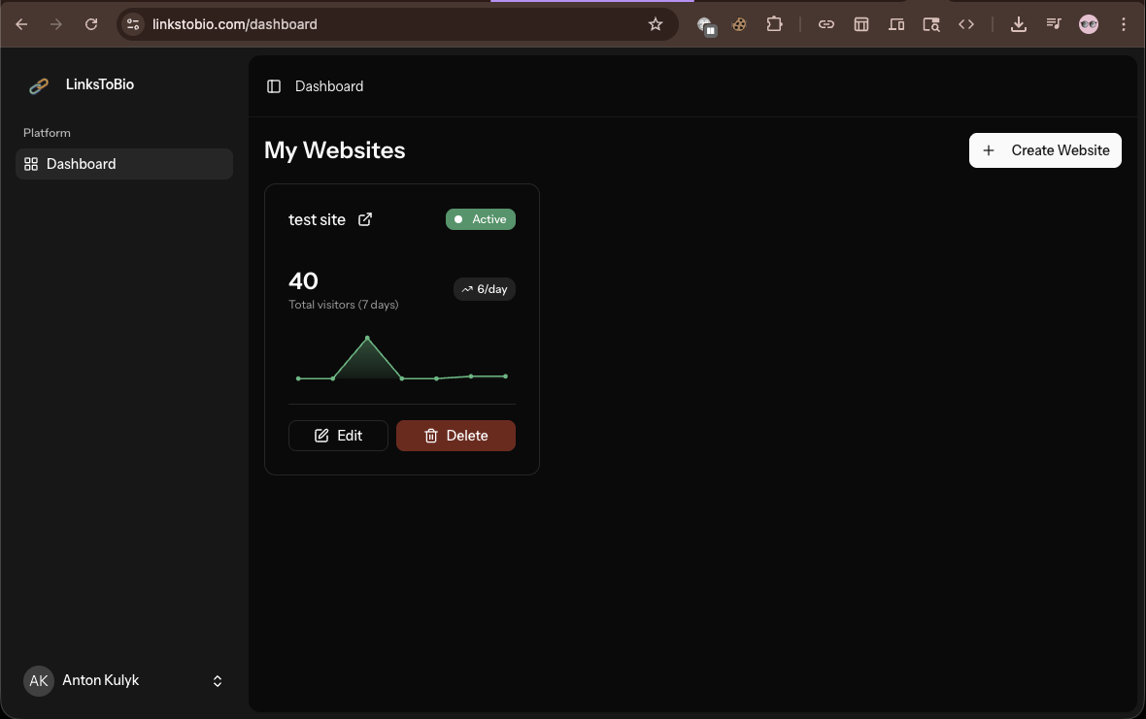The height and width of the screenshot is (719, 1146).
Task: Open the browser extensions puzzle menu
Action: 774,23
